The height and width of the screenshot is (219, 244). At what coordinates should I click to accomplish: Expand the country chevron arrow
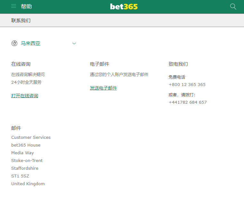74,43
